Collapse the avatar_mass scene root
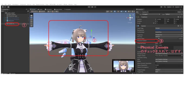The image size is (184, 104). [4, 13]
